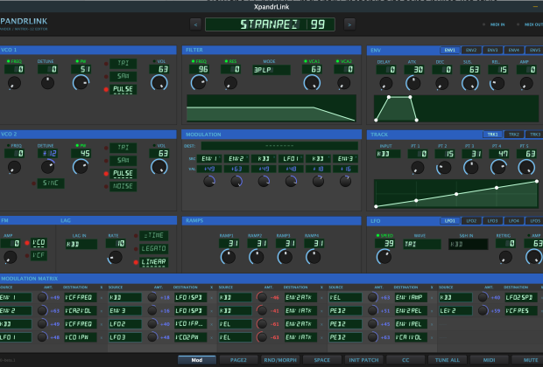The width and height of the screenshot is (543, 367).
Task: Click the filter response curve display
Action: [x=271, y=108]
